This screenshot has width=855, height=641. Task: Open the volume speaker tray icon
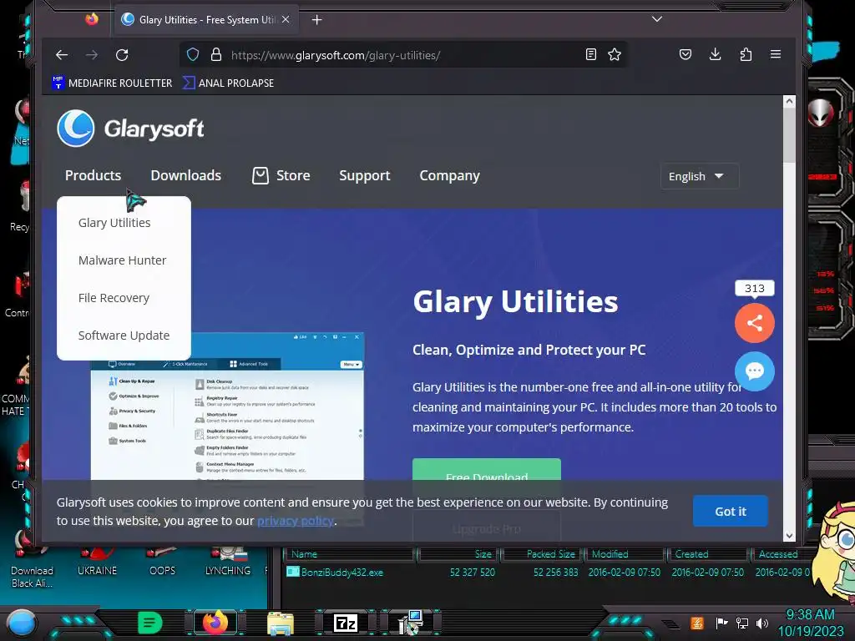point(762,623)
